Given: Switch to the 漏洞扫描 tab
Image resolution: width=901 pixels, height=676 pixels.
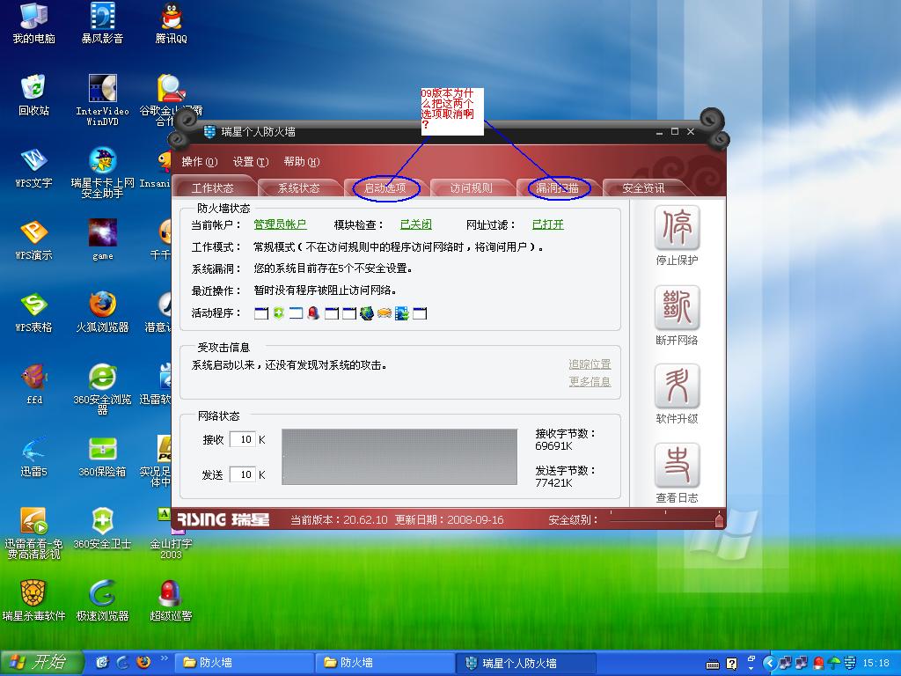Looking at the screenshot, I should [x=557, y=188].
